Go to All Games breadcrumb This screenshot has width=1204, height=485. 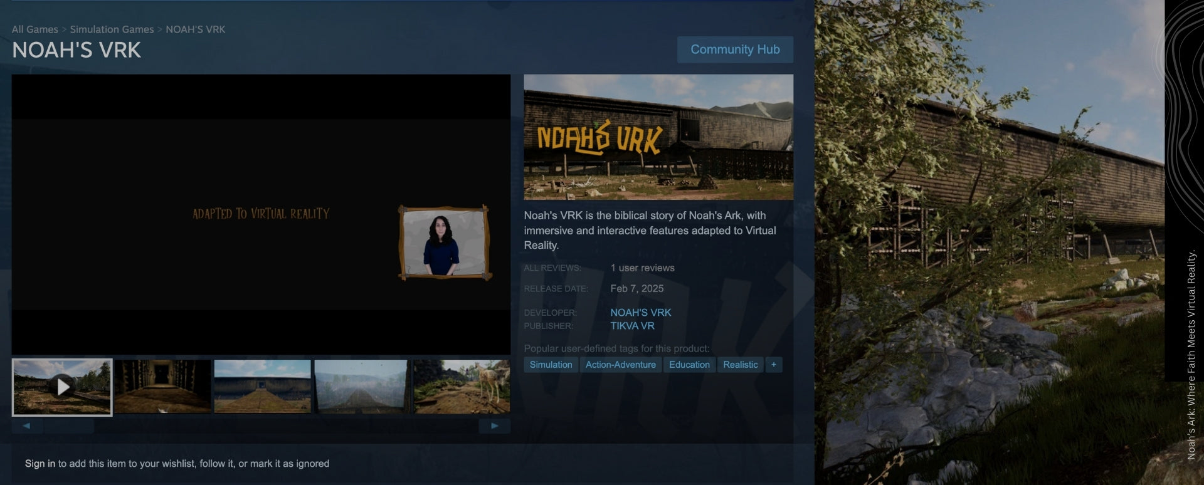point(34,29)
